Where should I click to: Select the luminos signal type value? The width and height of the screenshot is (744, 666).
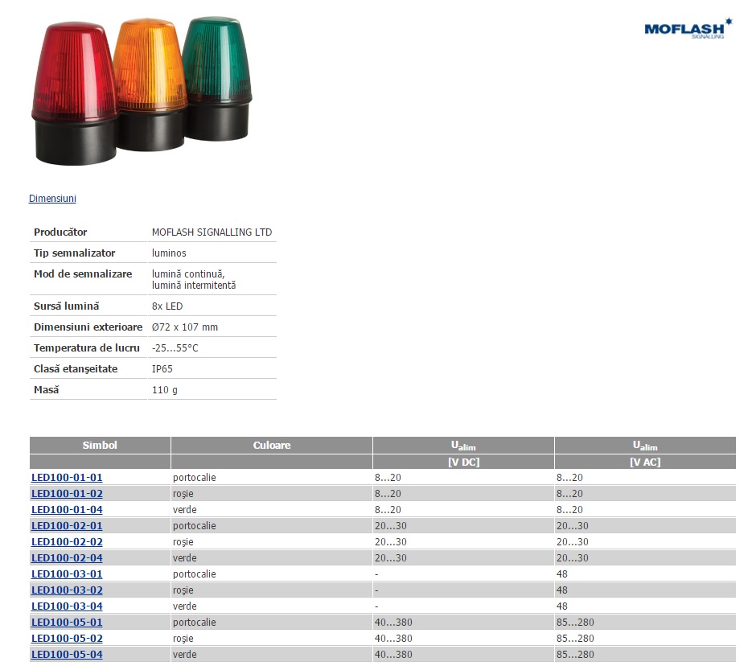[169, 253]
